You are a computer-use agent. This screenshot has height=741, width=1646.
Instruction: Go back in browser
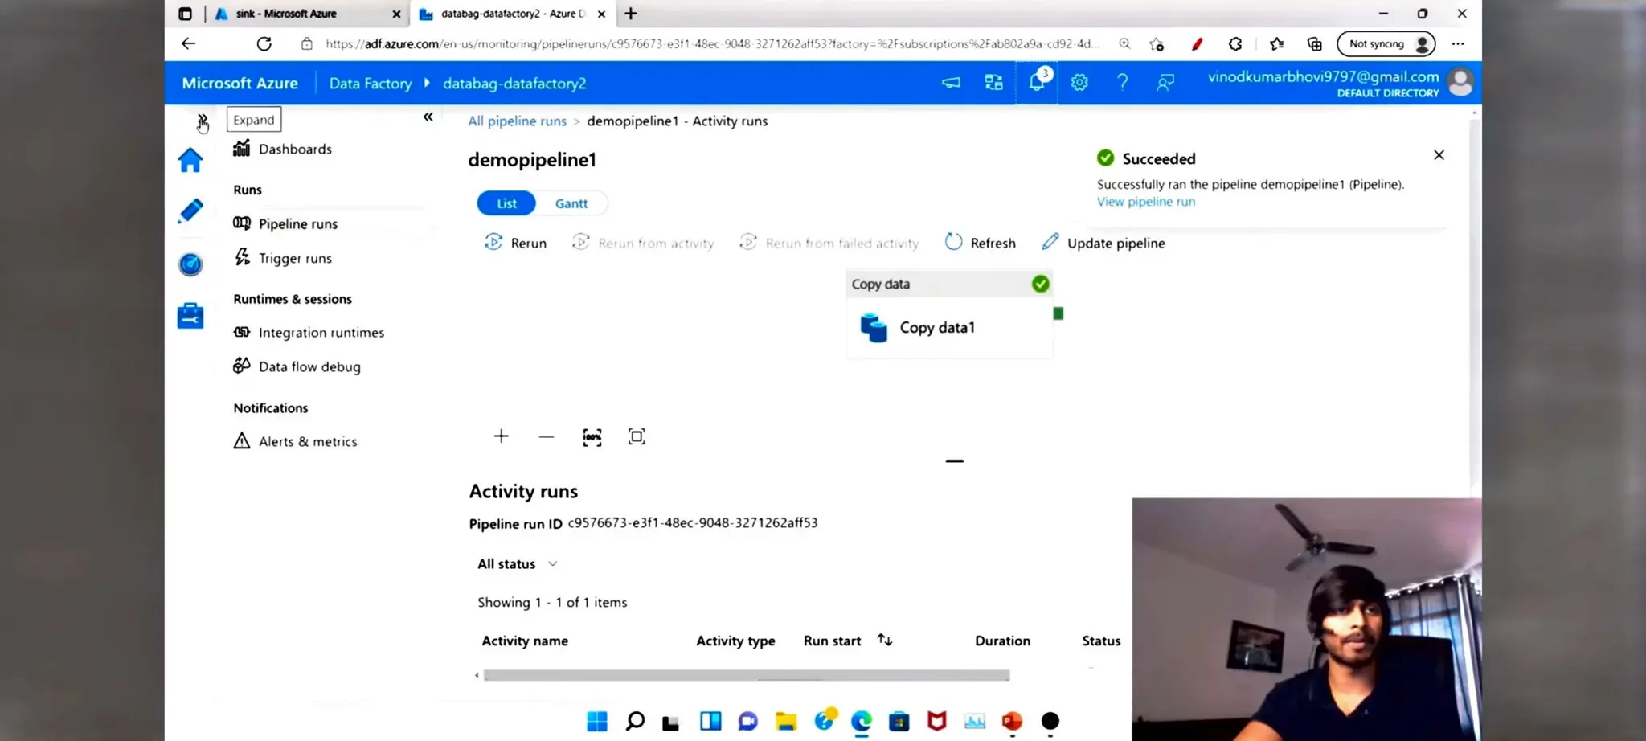coord(188,43)
